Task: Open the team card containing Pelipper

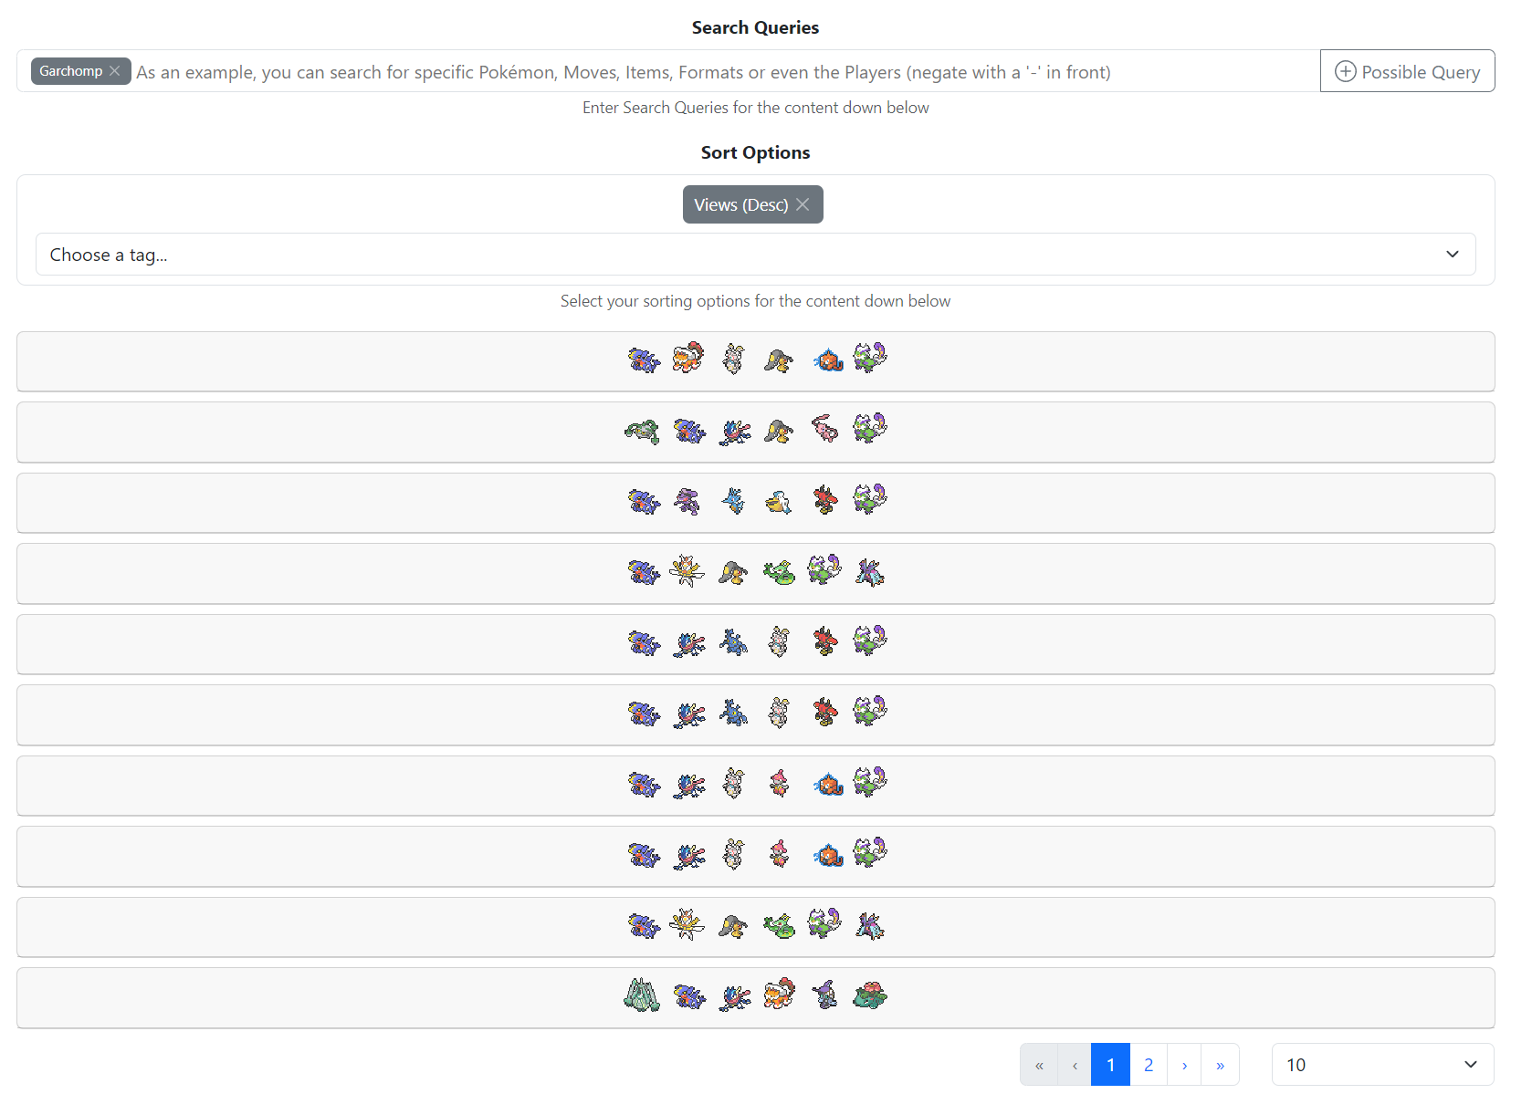Action: coord(755,503)
